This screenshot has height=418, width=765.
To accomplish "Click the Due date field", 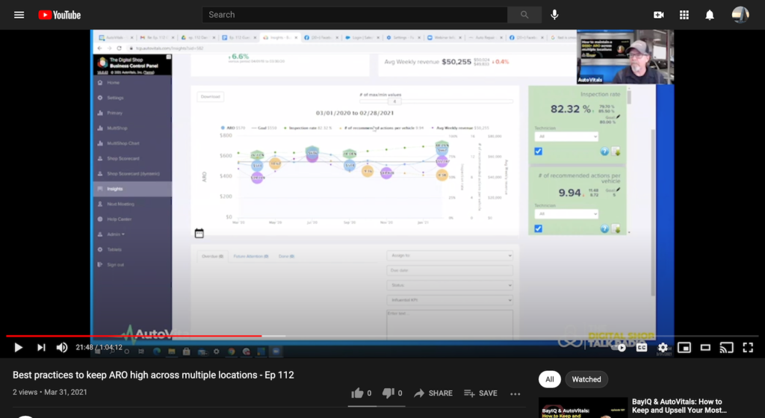I will point(450,270).
